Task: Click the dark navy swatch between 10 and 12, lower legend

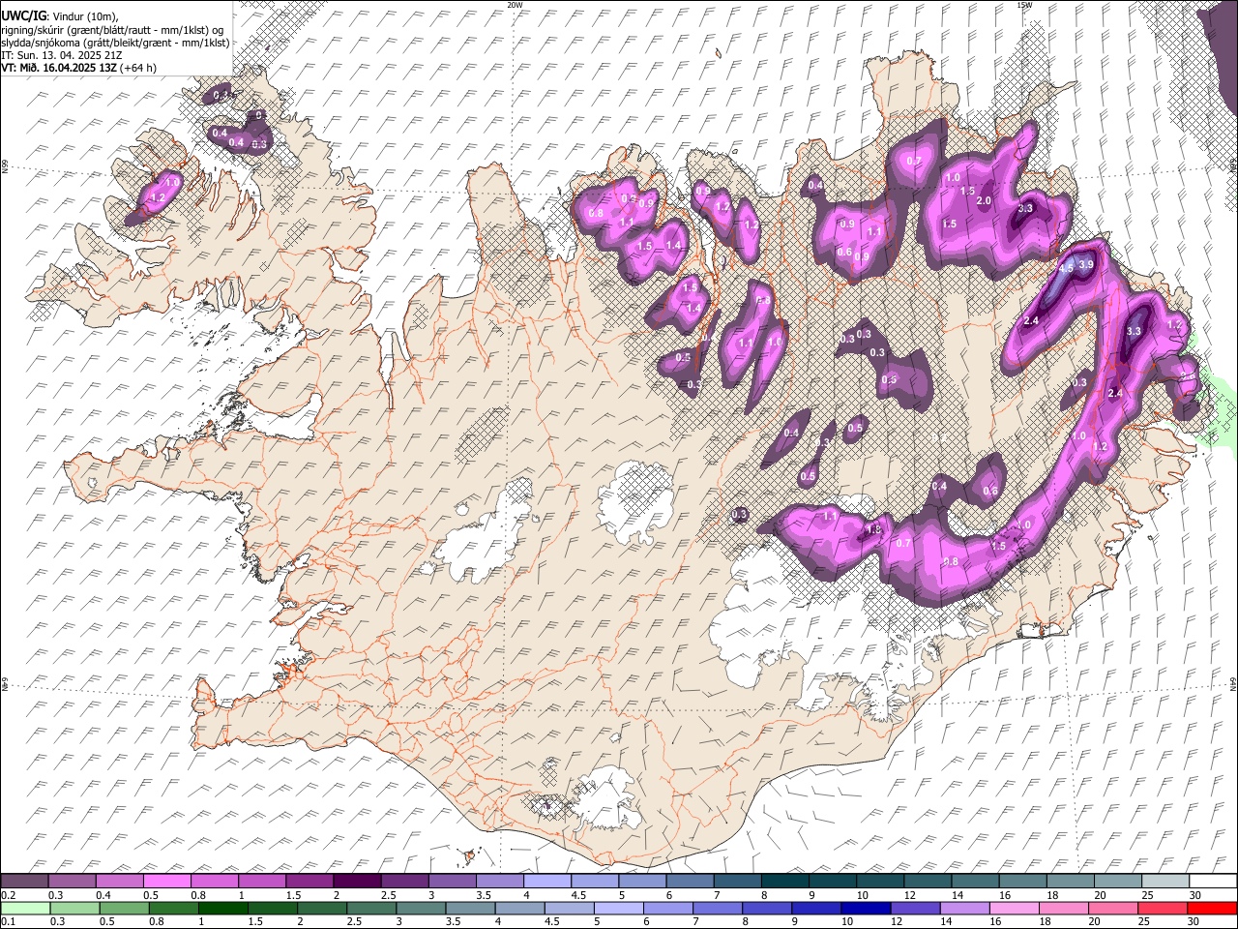Action: click(x=866, y=908)
